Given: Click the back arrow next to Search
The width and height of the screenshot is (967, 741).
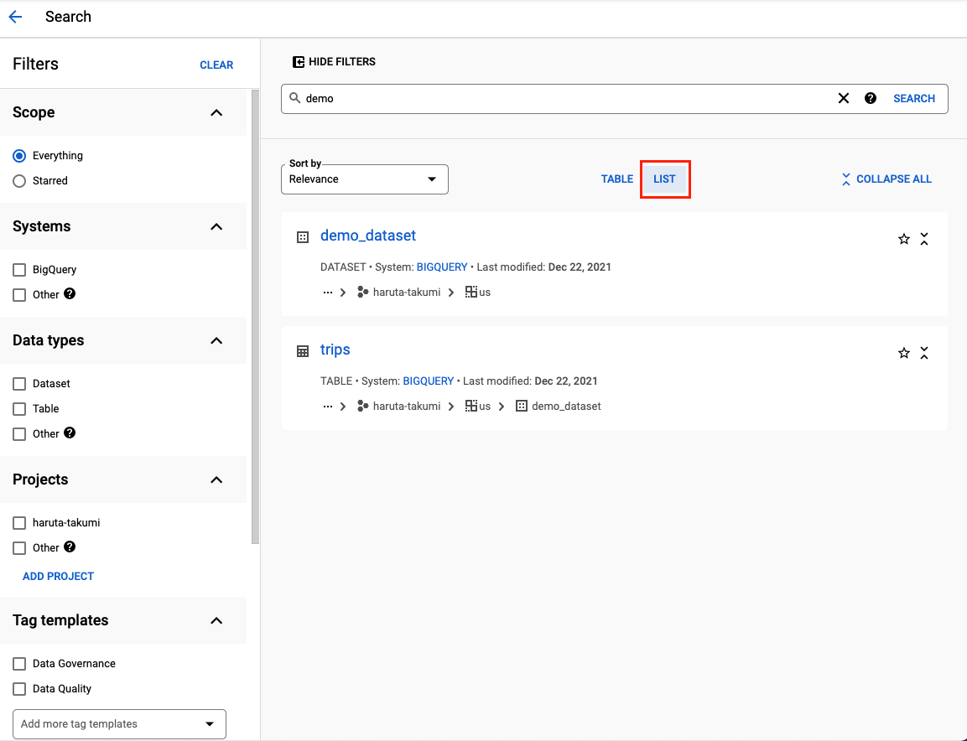Looking at the screenshot, I should click(15, 16).
